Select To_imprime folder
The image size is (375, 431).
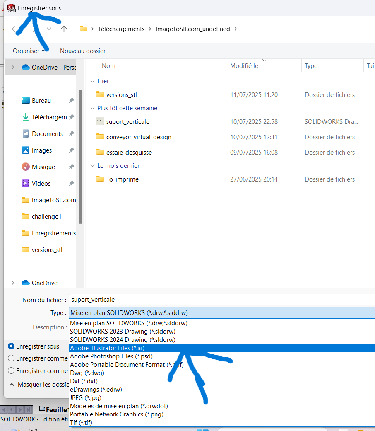(122, 179)
